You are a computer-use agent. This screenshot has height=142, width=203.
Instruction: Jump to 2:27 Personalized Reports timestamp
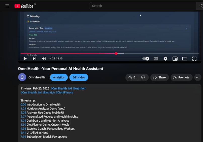(x=23, y=117)
